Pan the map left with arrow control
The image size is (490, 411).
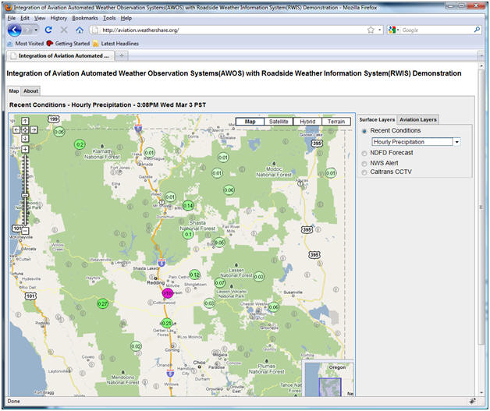click(16, 129)
